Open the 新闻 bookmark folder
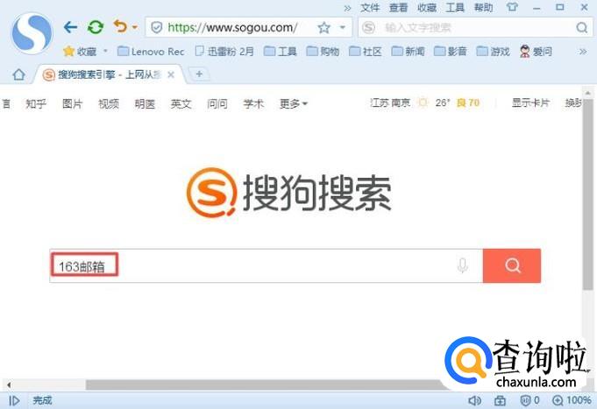Screen dimensions: 597x409 pyautogui.click(x=409, y=52)
